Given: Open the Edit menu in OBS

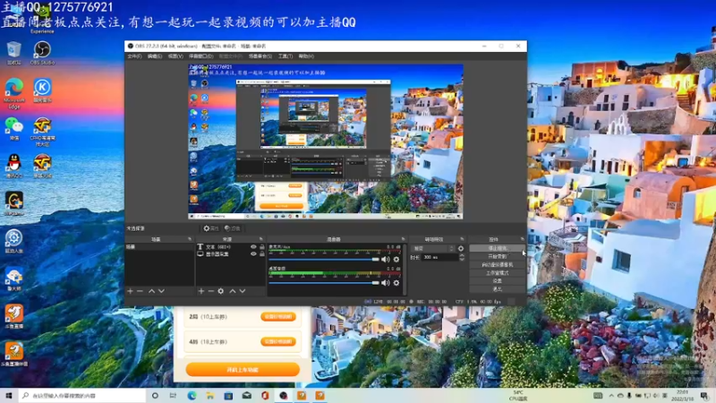Looking at the screenshot, I should [154, 56].
